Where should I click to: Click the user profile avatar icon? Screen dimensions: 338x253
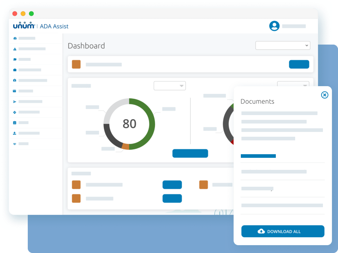[274, 26]
